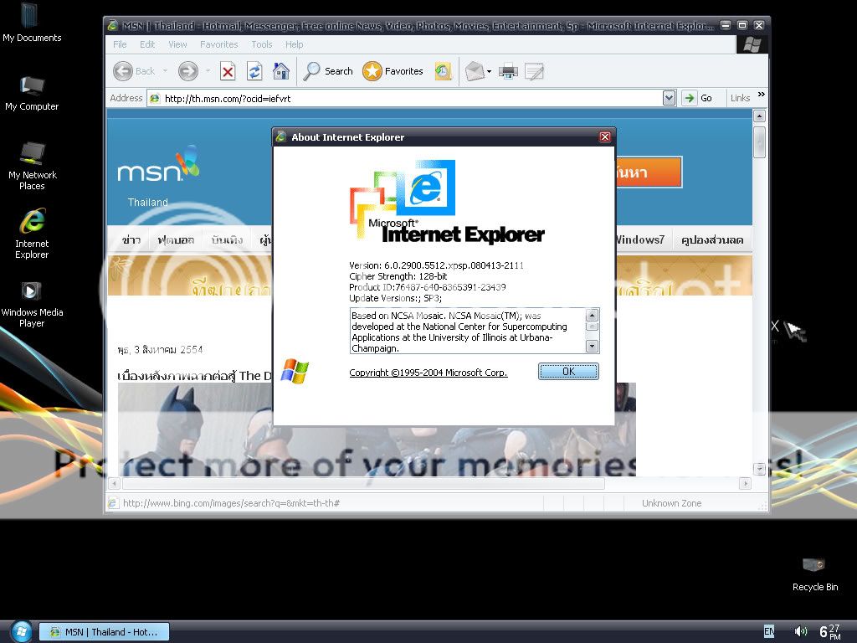Click the บันเทิง tab on MSN page
Screen dimensions: 857x643
(227, 239)
